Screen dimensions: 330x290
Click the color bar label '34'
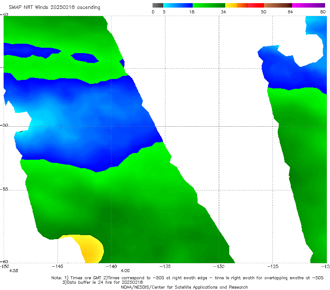click(x=223, y=12)
